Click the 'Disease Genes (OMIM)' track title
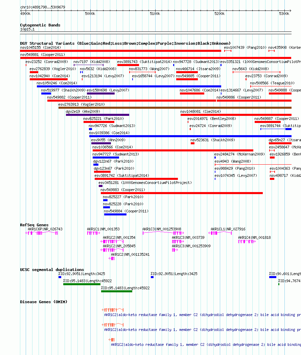The image size is (301, 355). pos(44,302)
